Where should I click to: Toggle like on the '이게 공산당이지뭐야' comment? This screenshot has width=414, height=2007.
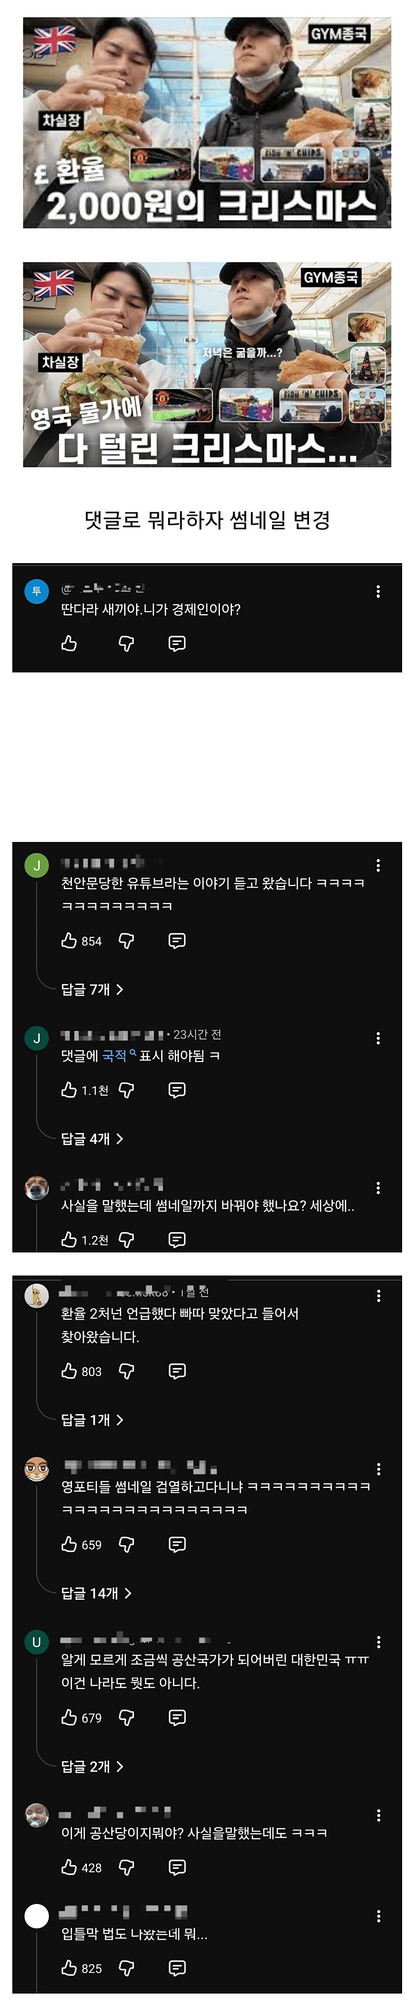(x=69, y=1866)
